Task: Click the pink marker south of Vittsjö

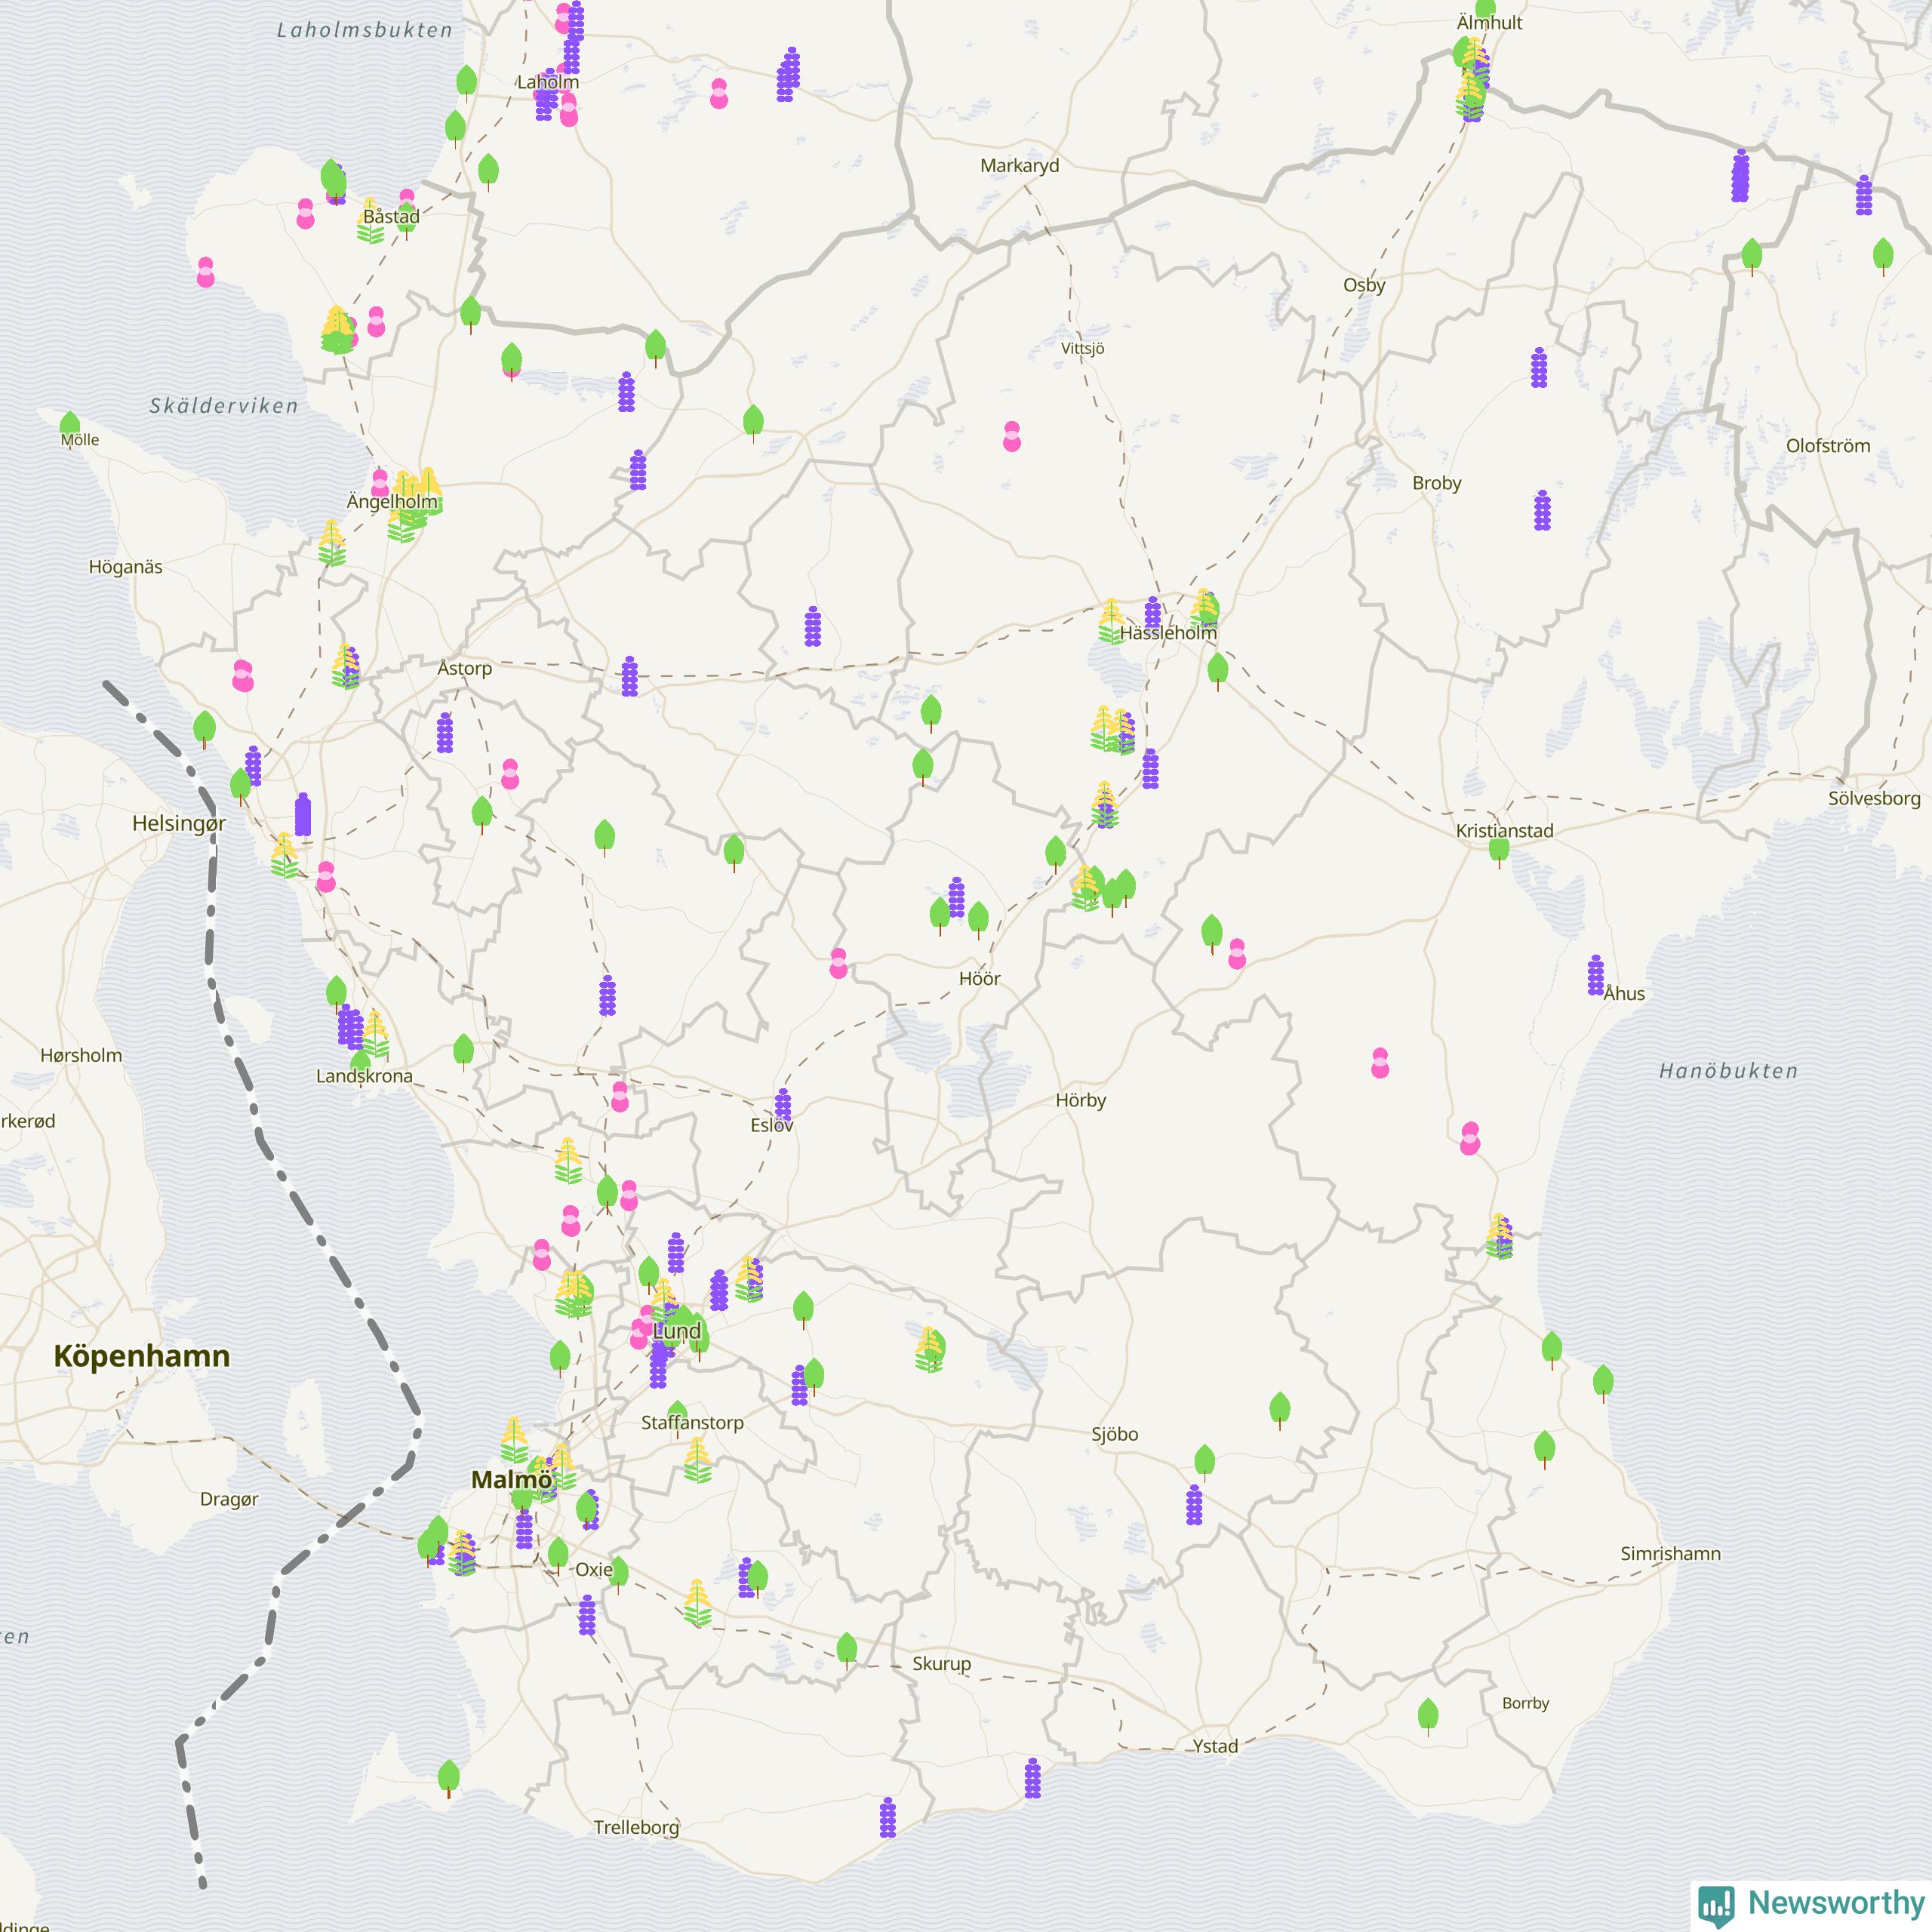Action: tap(1012, 436)
